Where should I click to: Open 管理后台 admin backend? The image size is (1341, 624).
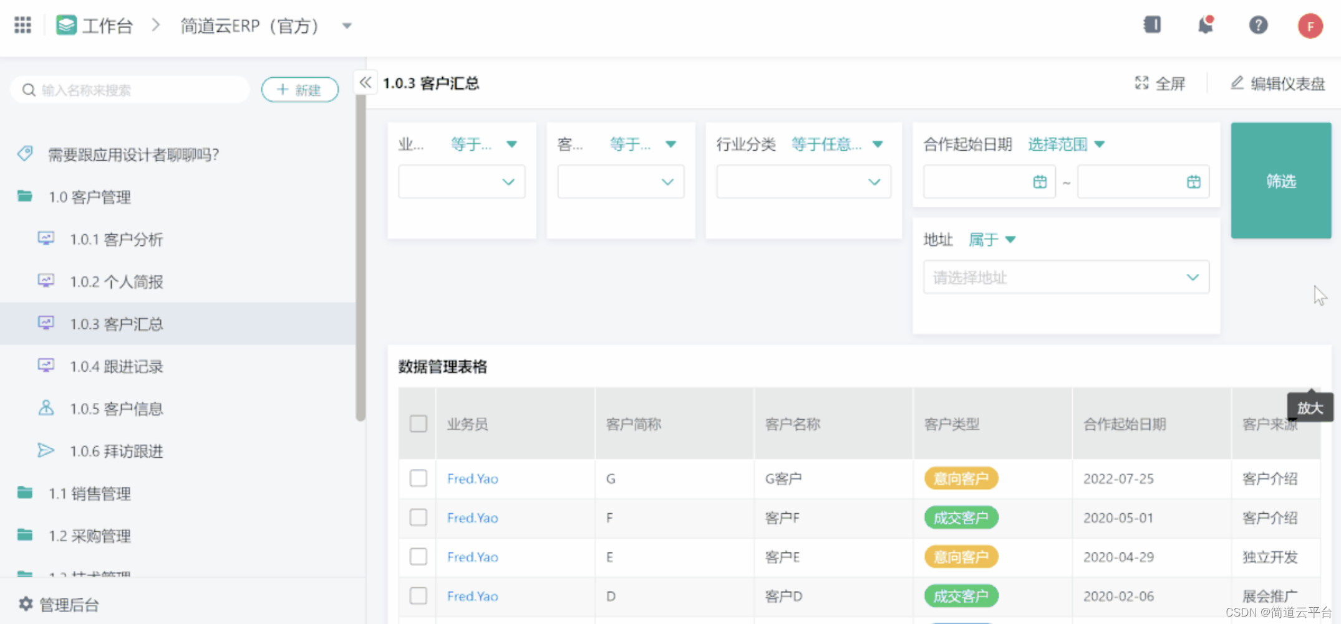pyautogui.click(x=59, y=604)
